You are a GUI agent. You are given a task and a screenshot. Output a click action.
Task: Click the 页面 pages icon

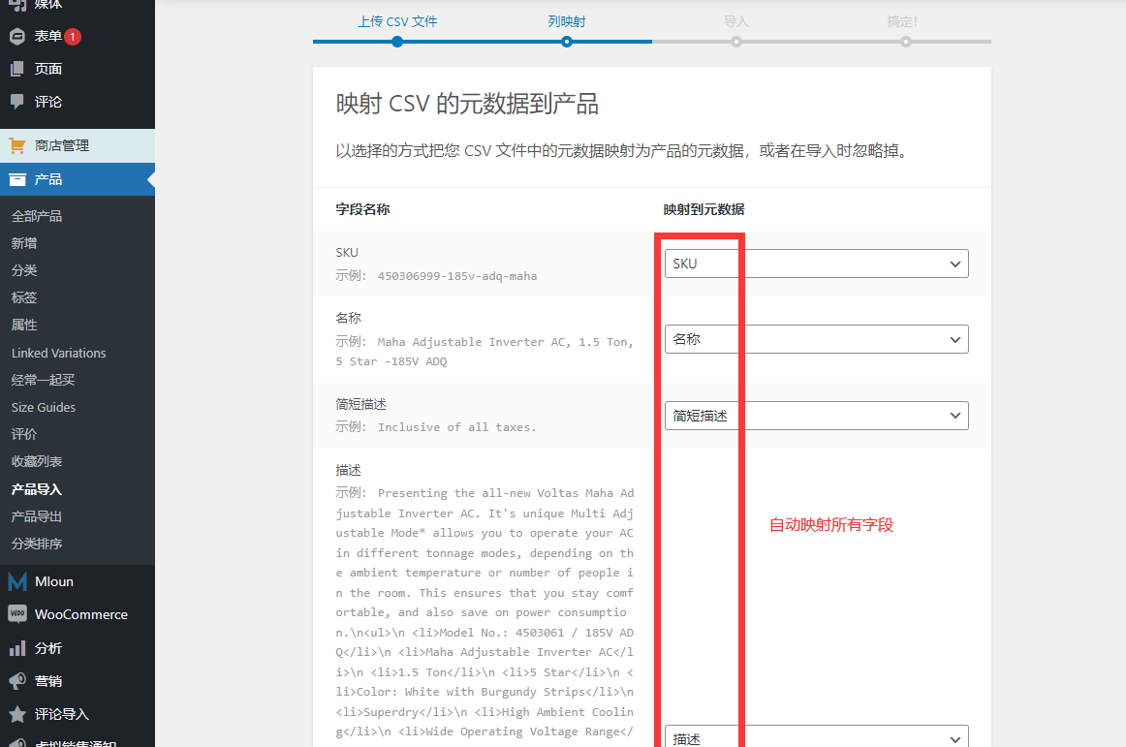pyautogui.click(x=17, y=69)
